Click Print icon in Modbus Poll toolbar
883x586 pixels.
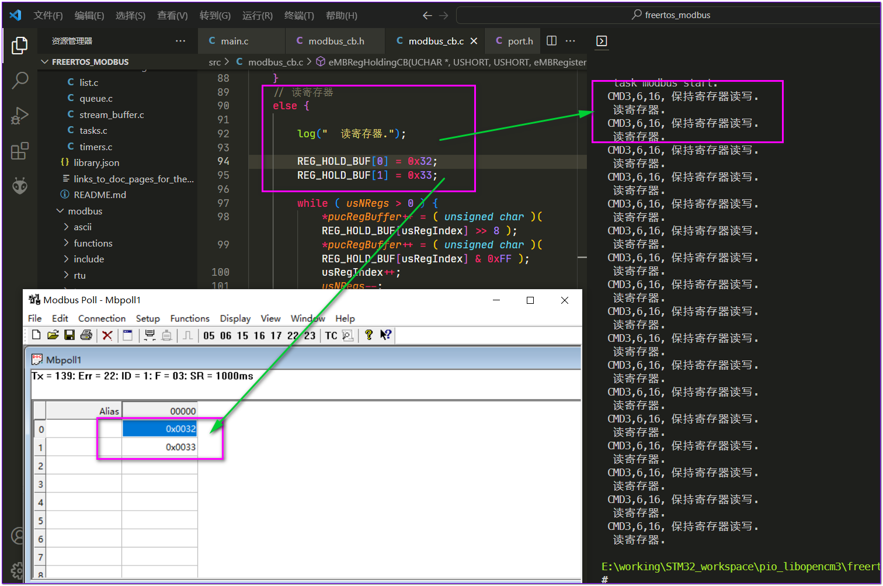[86, 335]
